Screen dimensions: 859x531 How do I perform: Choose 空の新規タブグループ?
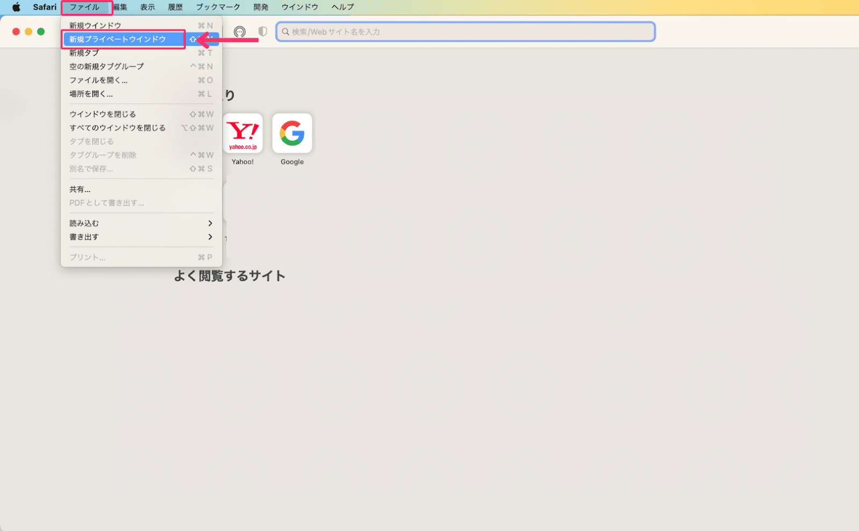point(141,67)
